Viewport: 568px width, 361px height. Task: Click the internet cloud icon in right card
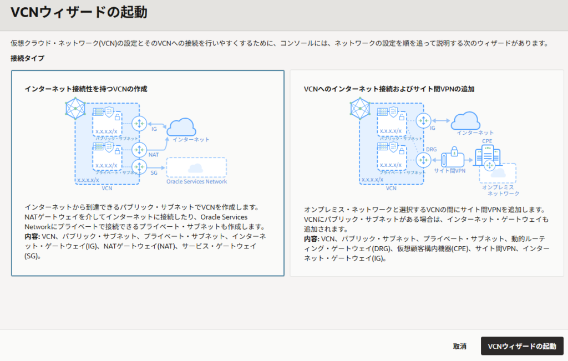tap(466, 120)
